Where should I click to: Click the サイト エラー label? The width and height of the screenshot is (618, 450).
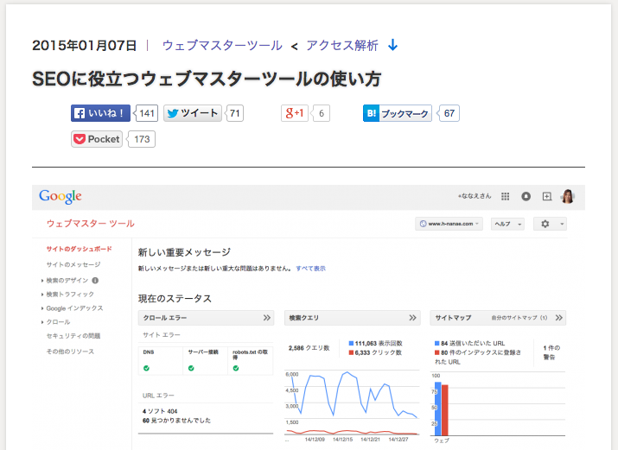tap(162, 335)
